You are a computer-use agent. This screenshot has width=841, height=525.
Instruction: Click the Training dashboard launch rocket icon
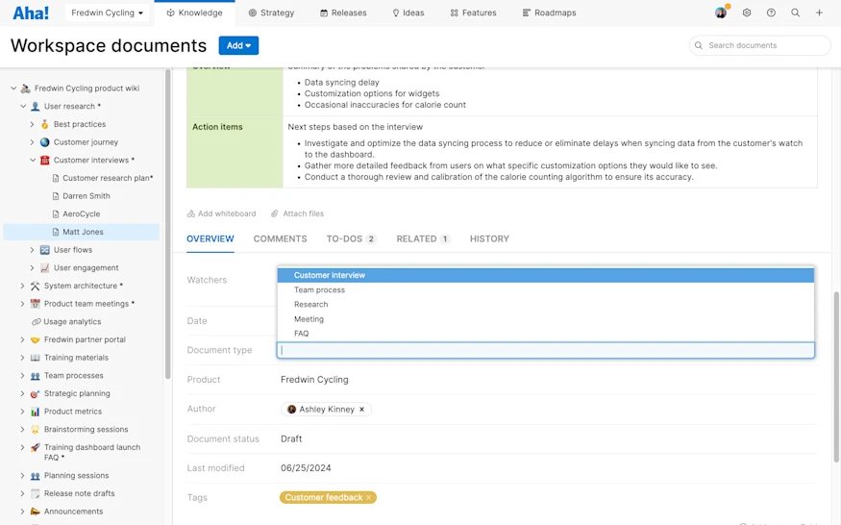[x=35, y=447]
